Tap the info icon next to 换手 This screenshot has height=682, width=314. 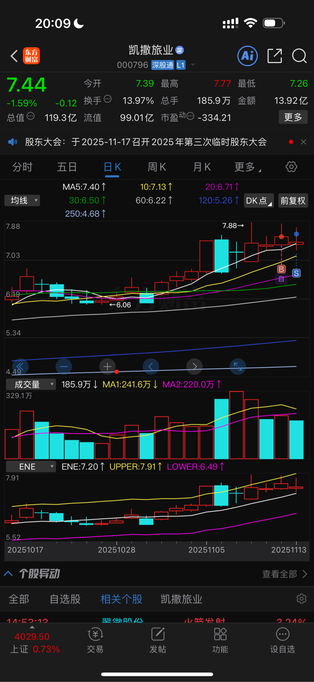108,99
